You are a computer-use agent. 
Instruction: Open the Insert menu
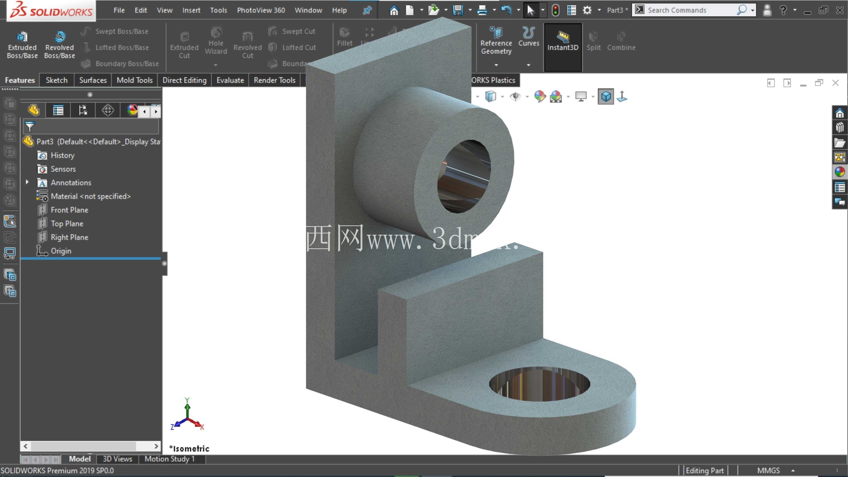191,10
